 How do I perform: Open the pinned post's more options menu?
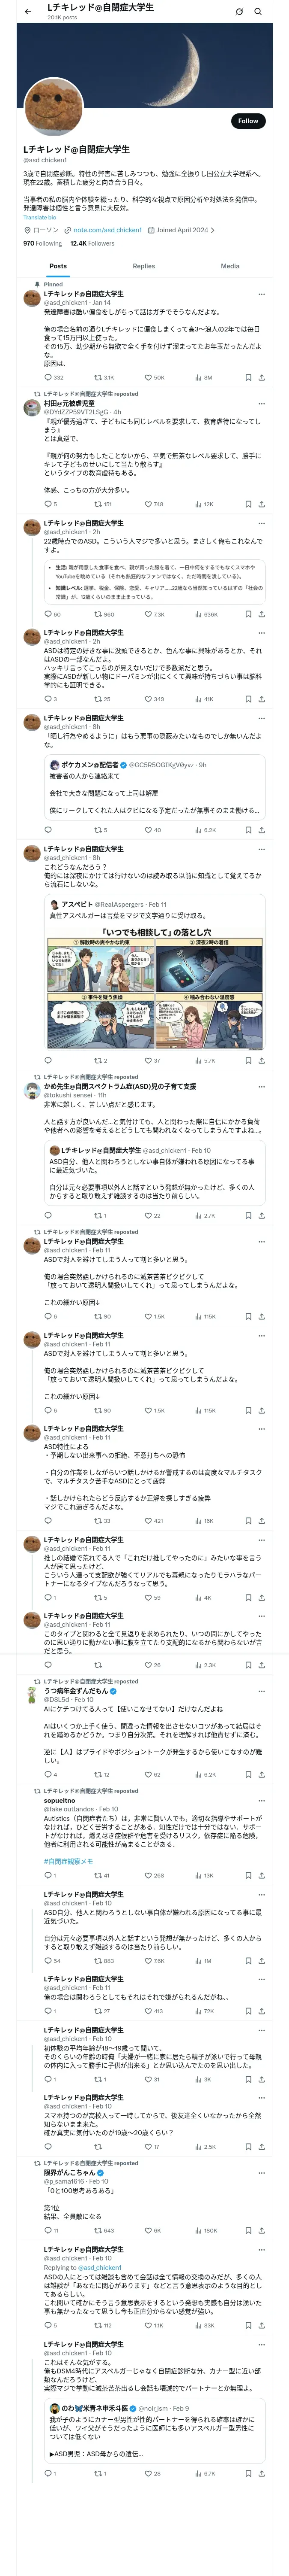(261, 294)
